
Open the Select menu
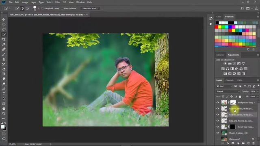pos(50,2)
